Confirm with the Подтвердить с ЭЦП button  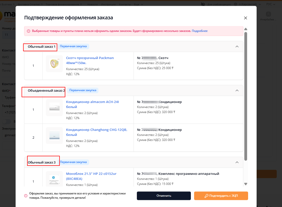click(x=221, y=196)
